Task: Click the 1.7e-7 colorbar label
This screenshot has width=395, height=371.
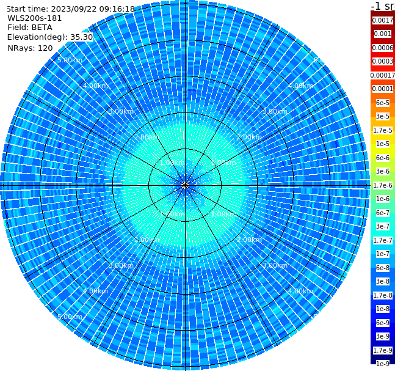Action: click(x=382, y=240)
